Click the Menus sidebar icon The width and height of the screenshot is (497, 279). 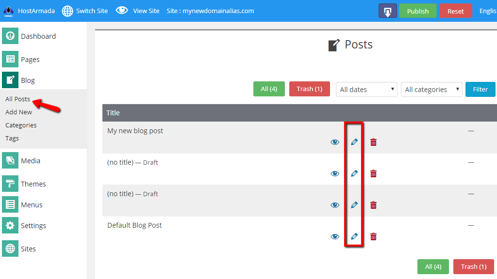click(x=10, y=204)
